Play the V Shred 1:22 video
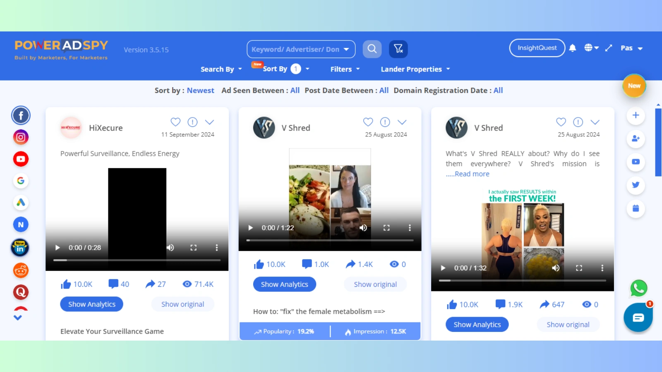 coord(250,228)
